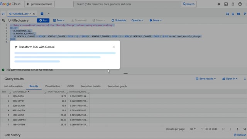Click the Google Cloud logo

pyautogui.click(x=10, y=4)
